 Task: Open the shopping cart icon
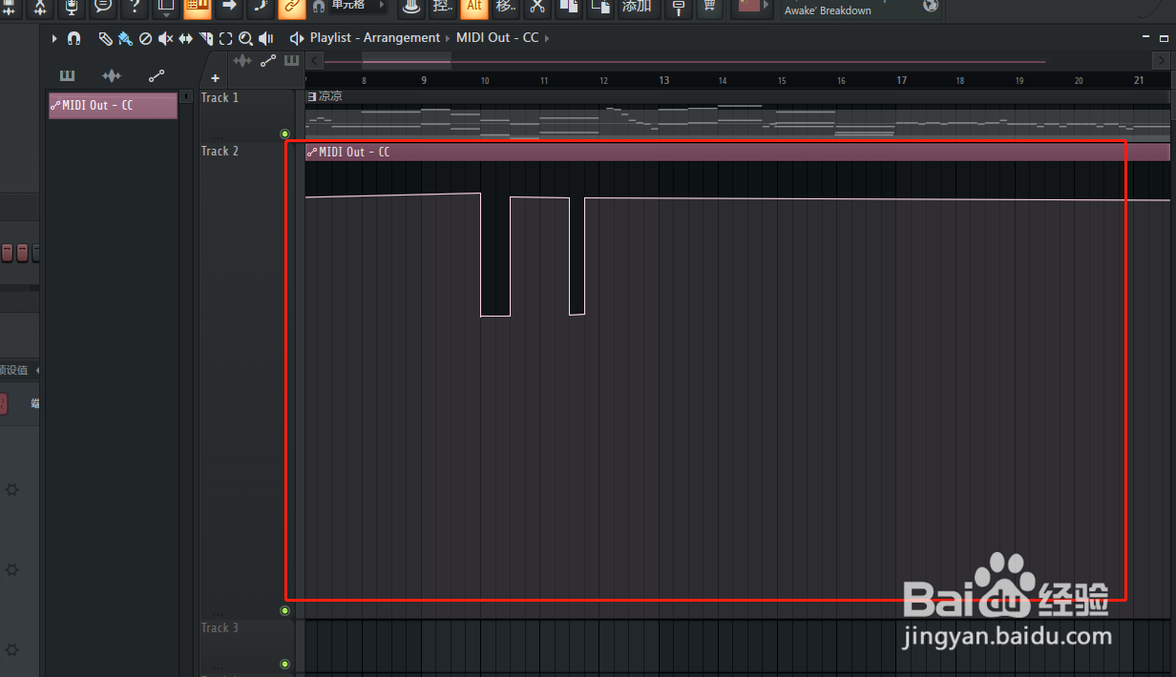coord(708,8)
